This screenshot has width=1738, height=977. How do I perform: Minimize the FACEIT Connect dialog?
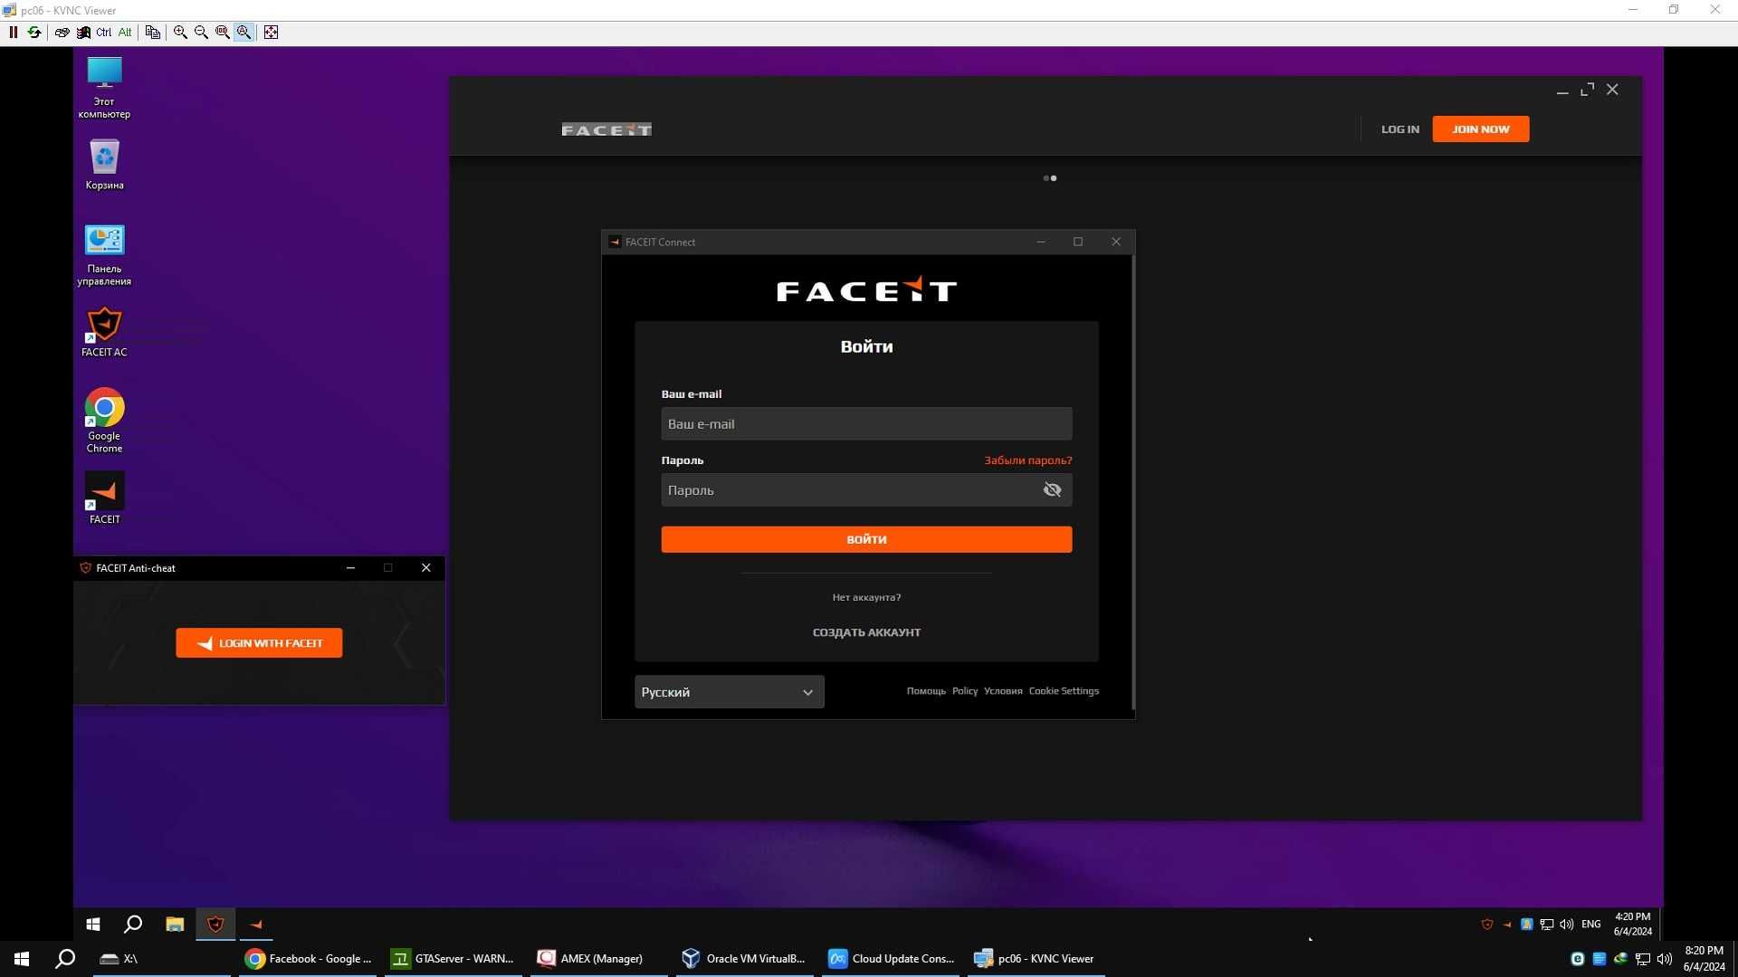1040,242
